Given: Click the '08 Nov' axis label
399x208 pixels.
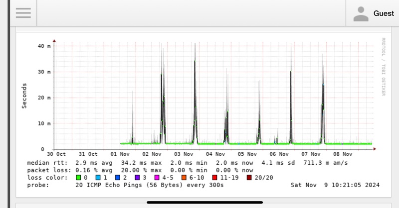Looking at the screenshot, I should coord(343,154).
